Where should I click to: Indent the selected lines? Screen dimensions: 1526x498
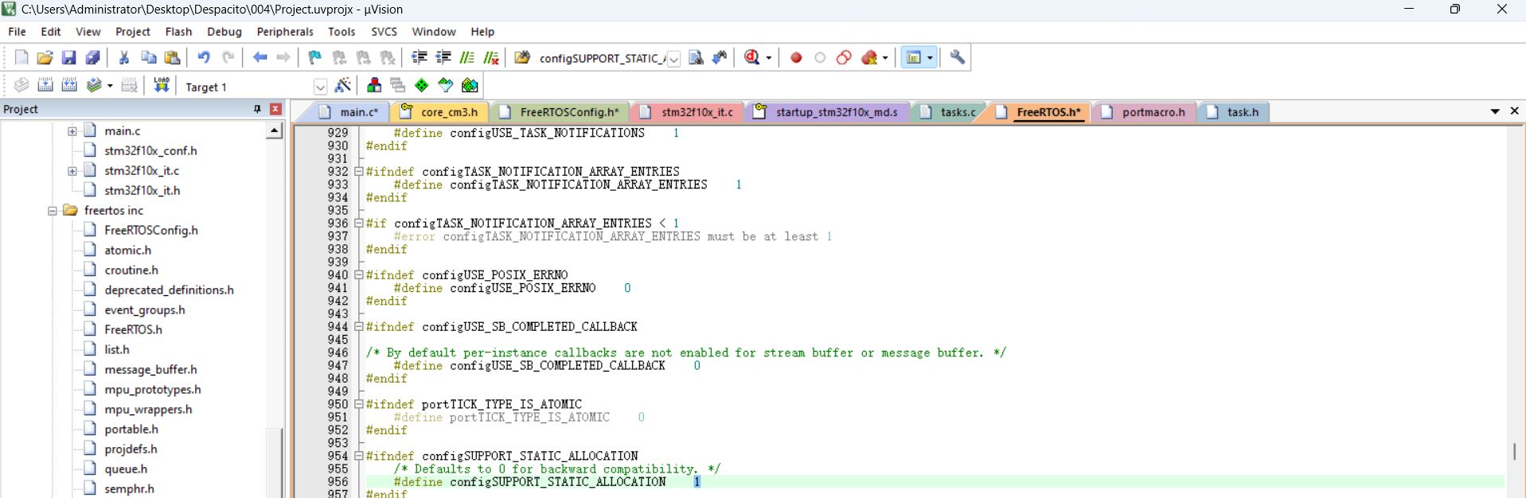tap(420, 57)
